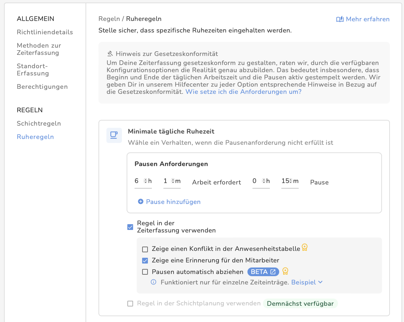Viewport: 404px width, 322px height.
Task: Click the coffee cup icon for Minimale tägliche Ruhezeit
Action: tap(114, 135)
